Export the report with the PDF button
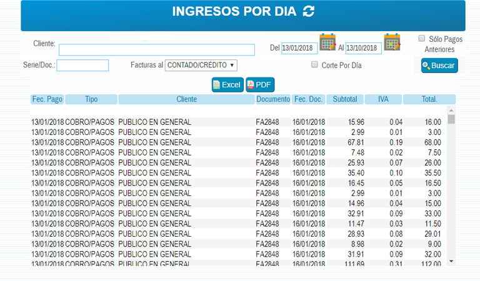The height and width of the screenshot is (281, 480). coord(260,85)
